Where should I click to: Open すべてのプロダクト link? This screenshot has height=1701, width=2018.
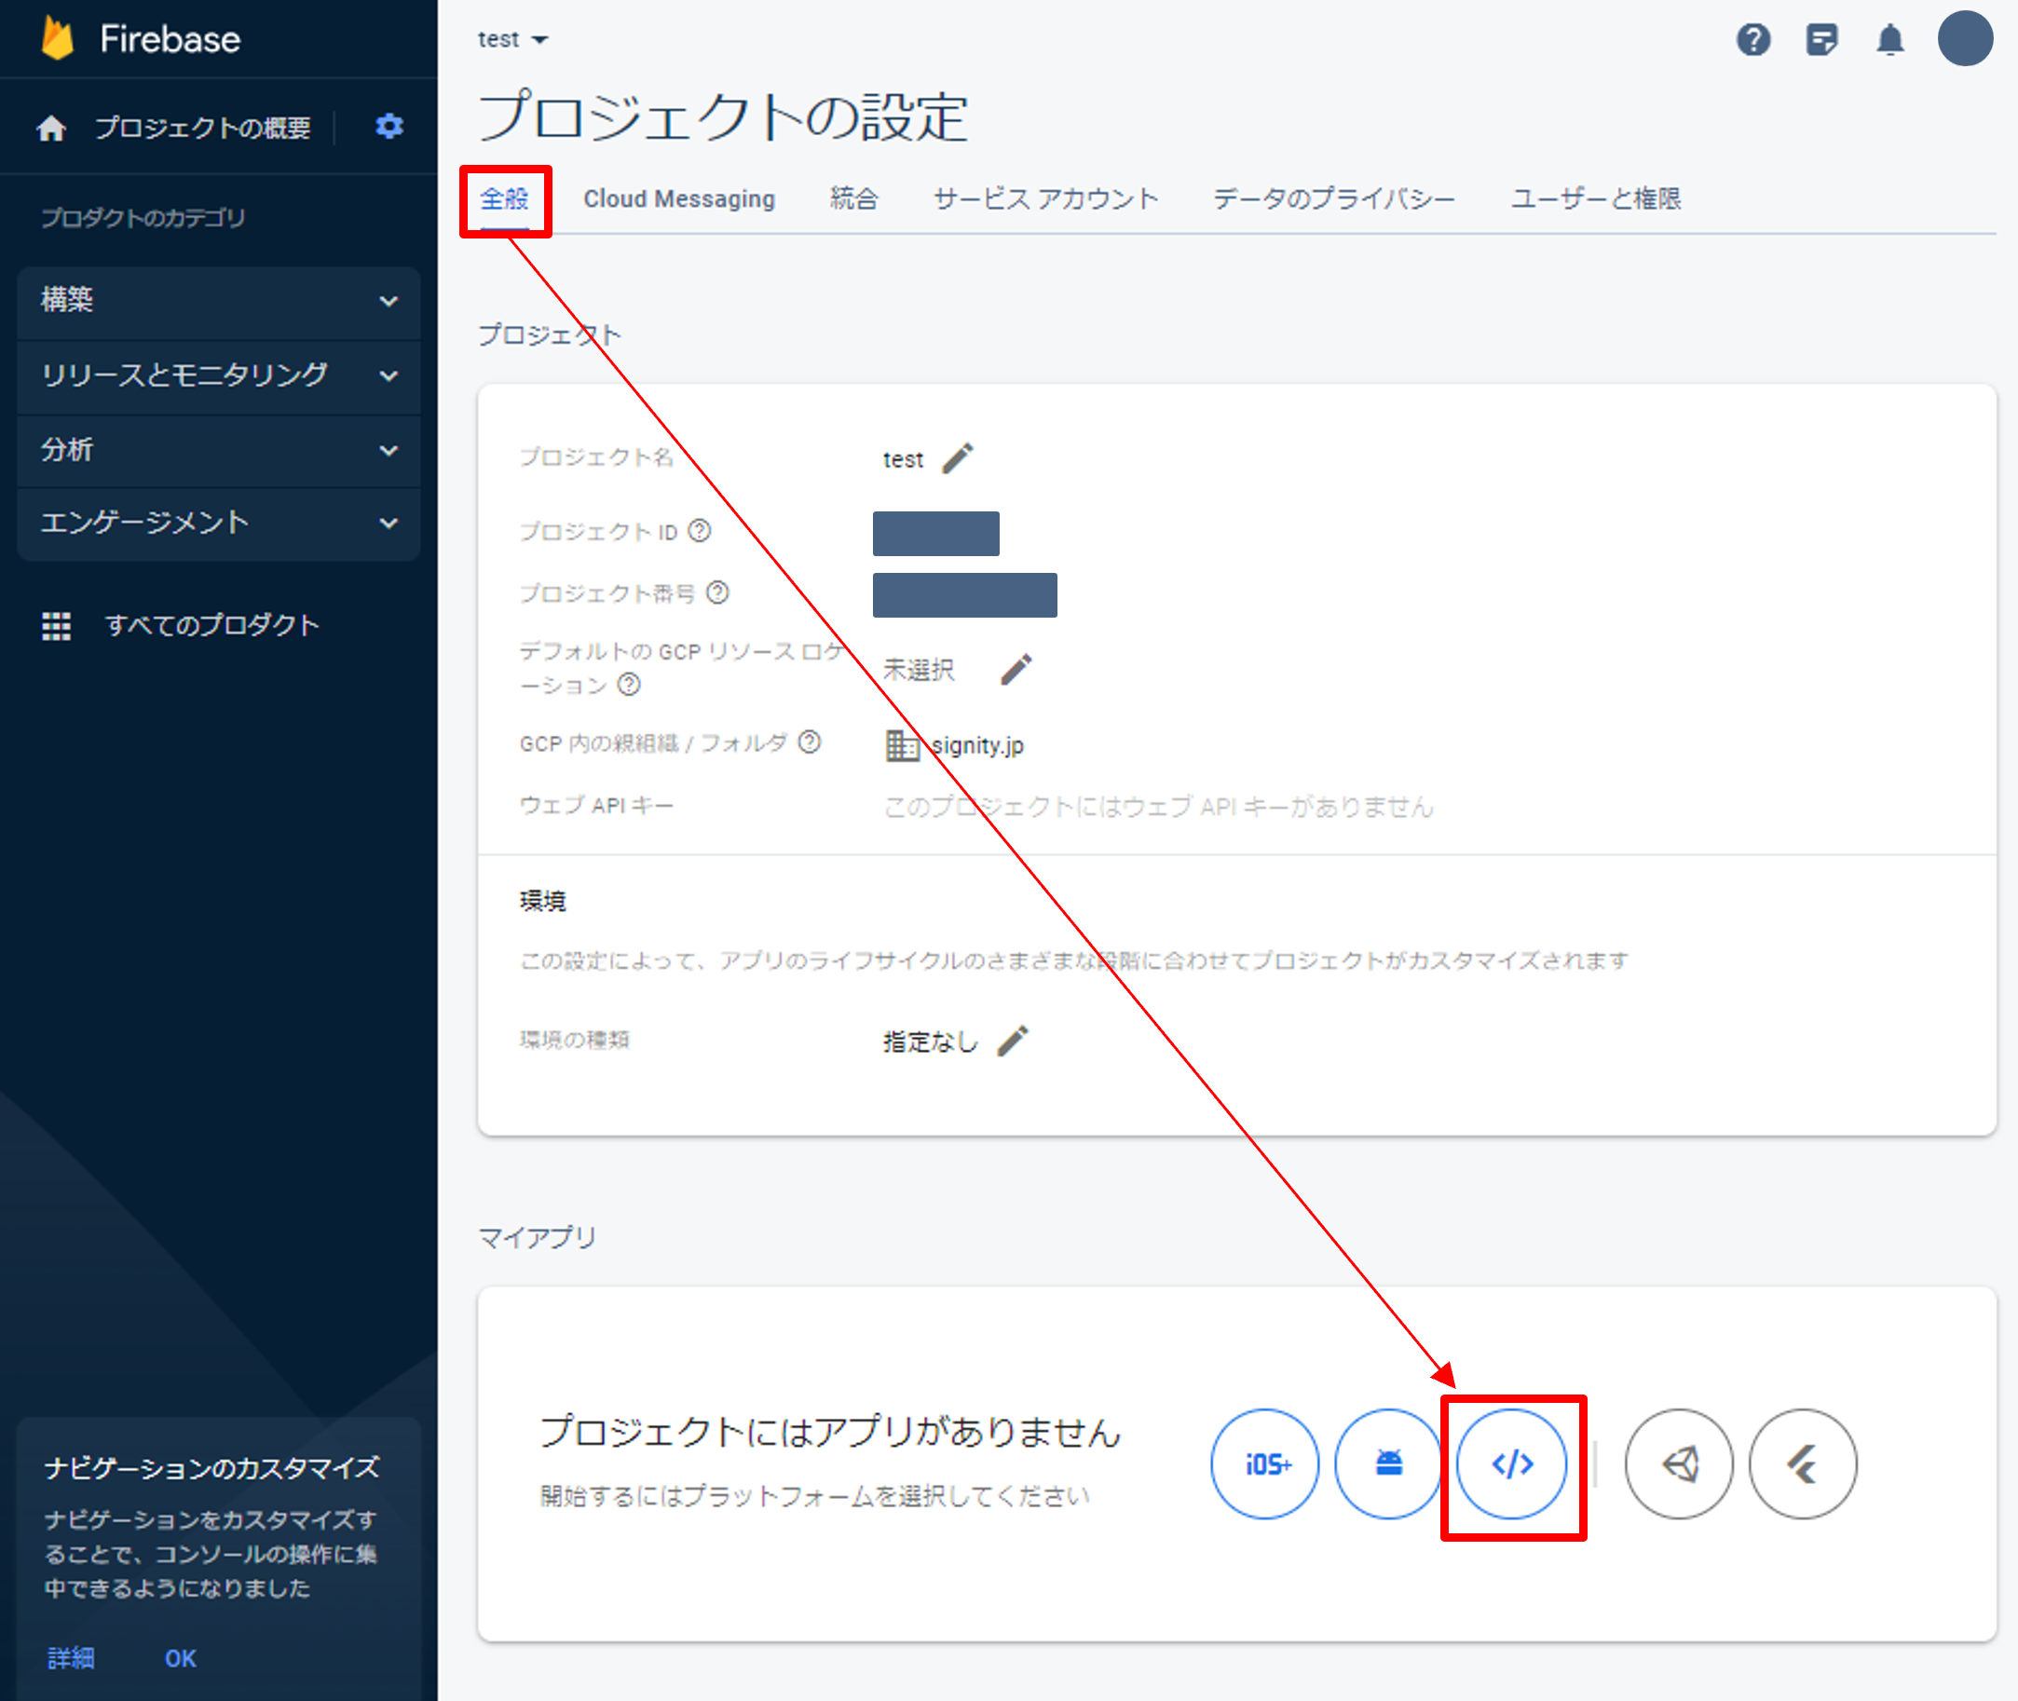pos(212,626)
